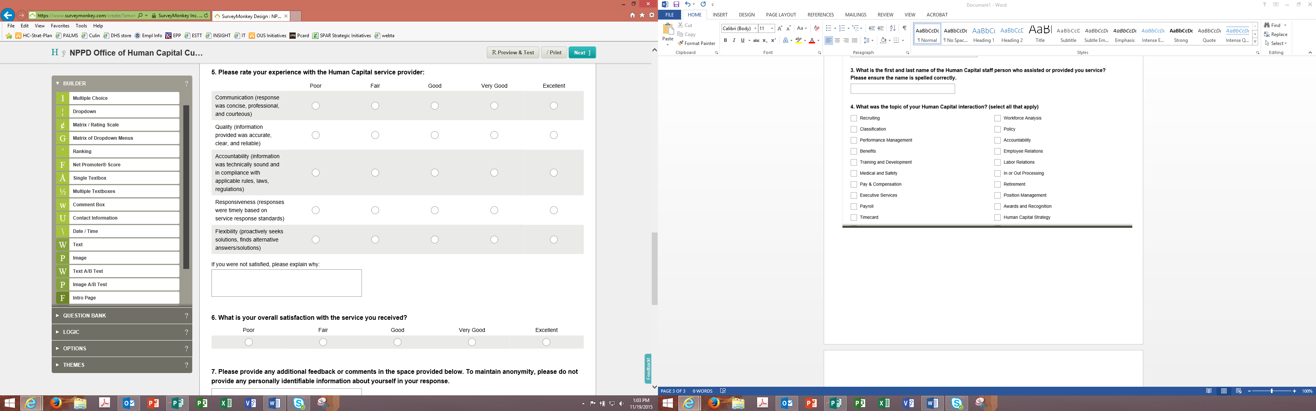Center align the paragraph text
Viewport: 1316px width, 411px height.
click(837, 40)
